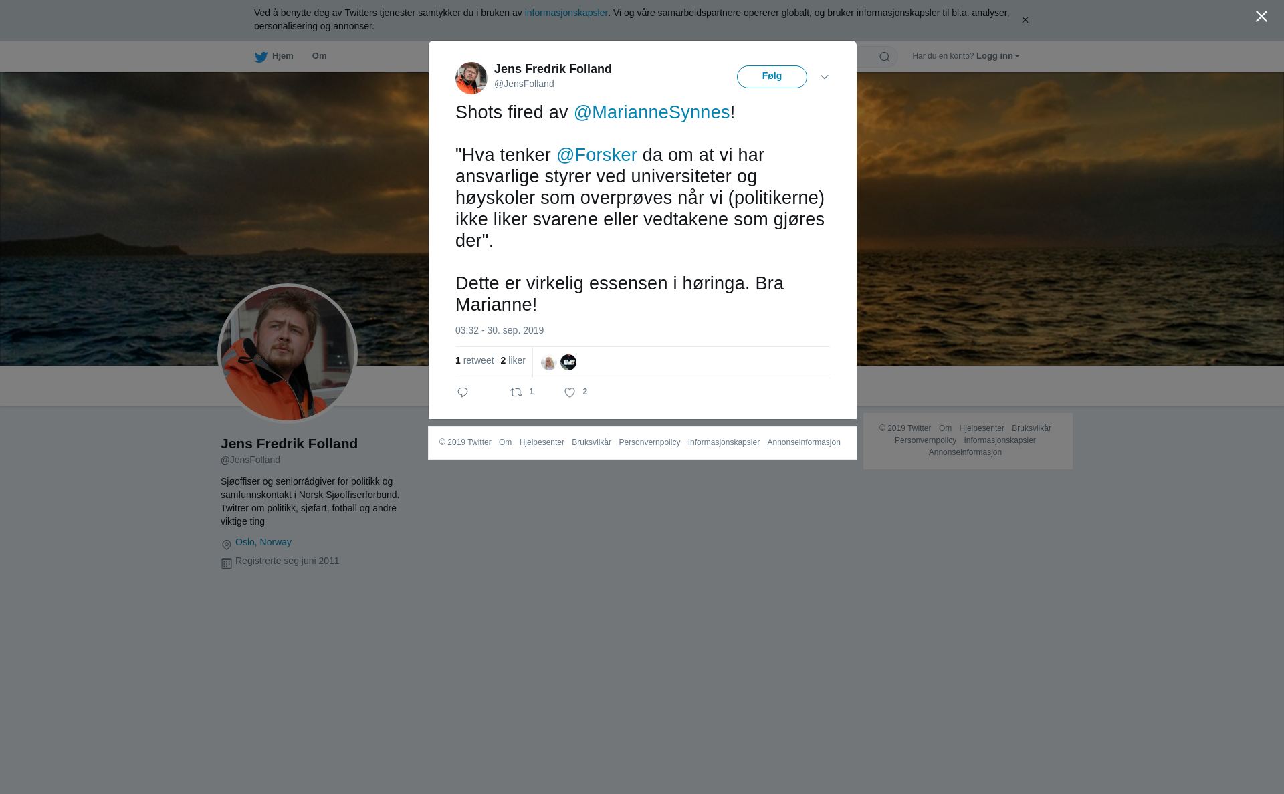Click the retweet icon under the tweet
The height and width of the screenshot is (794, 1284).
[x=516, y=392]
